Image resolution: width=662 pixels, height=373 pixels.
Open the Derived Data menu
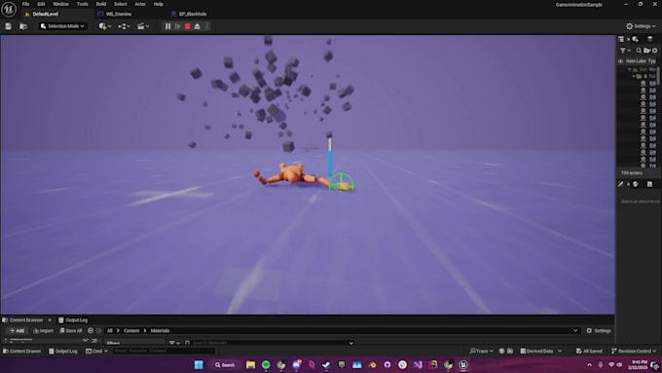click(541, 351)
